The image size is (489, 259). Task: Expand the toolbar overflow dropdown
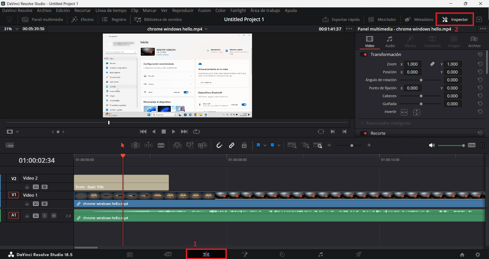click(479, 20)
